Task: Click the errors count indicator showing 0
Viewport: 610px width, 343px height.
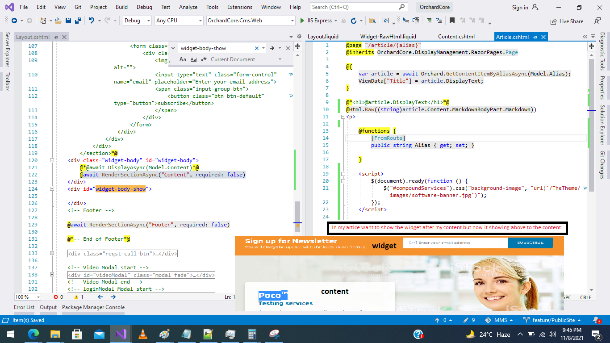Action: (x=58, y=297)
